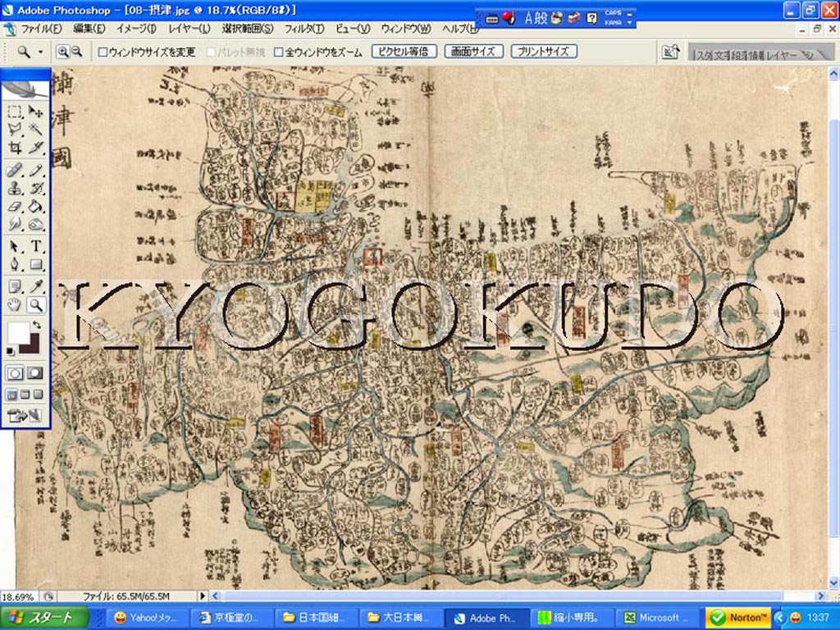840x630 pixels.
Task: Set the foreground color swatch
Action: [x=16, y=331]
